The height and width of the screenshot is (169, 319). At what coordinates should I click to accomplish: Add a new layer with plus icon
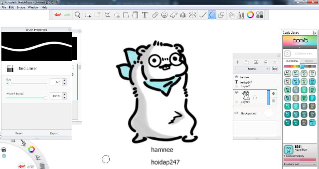[237, 62]
